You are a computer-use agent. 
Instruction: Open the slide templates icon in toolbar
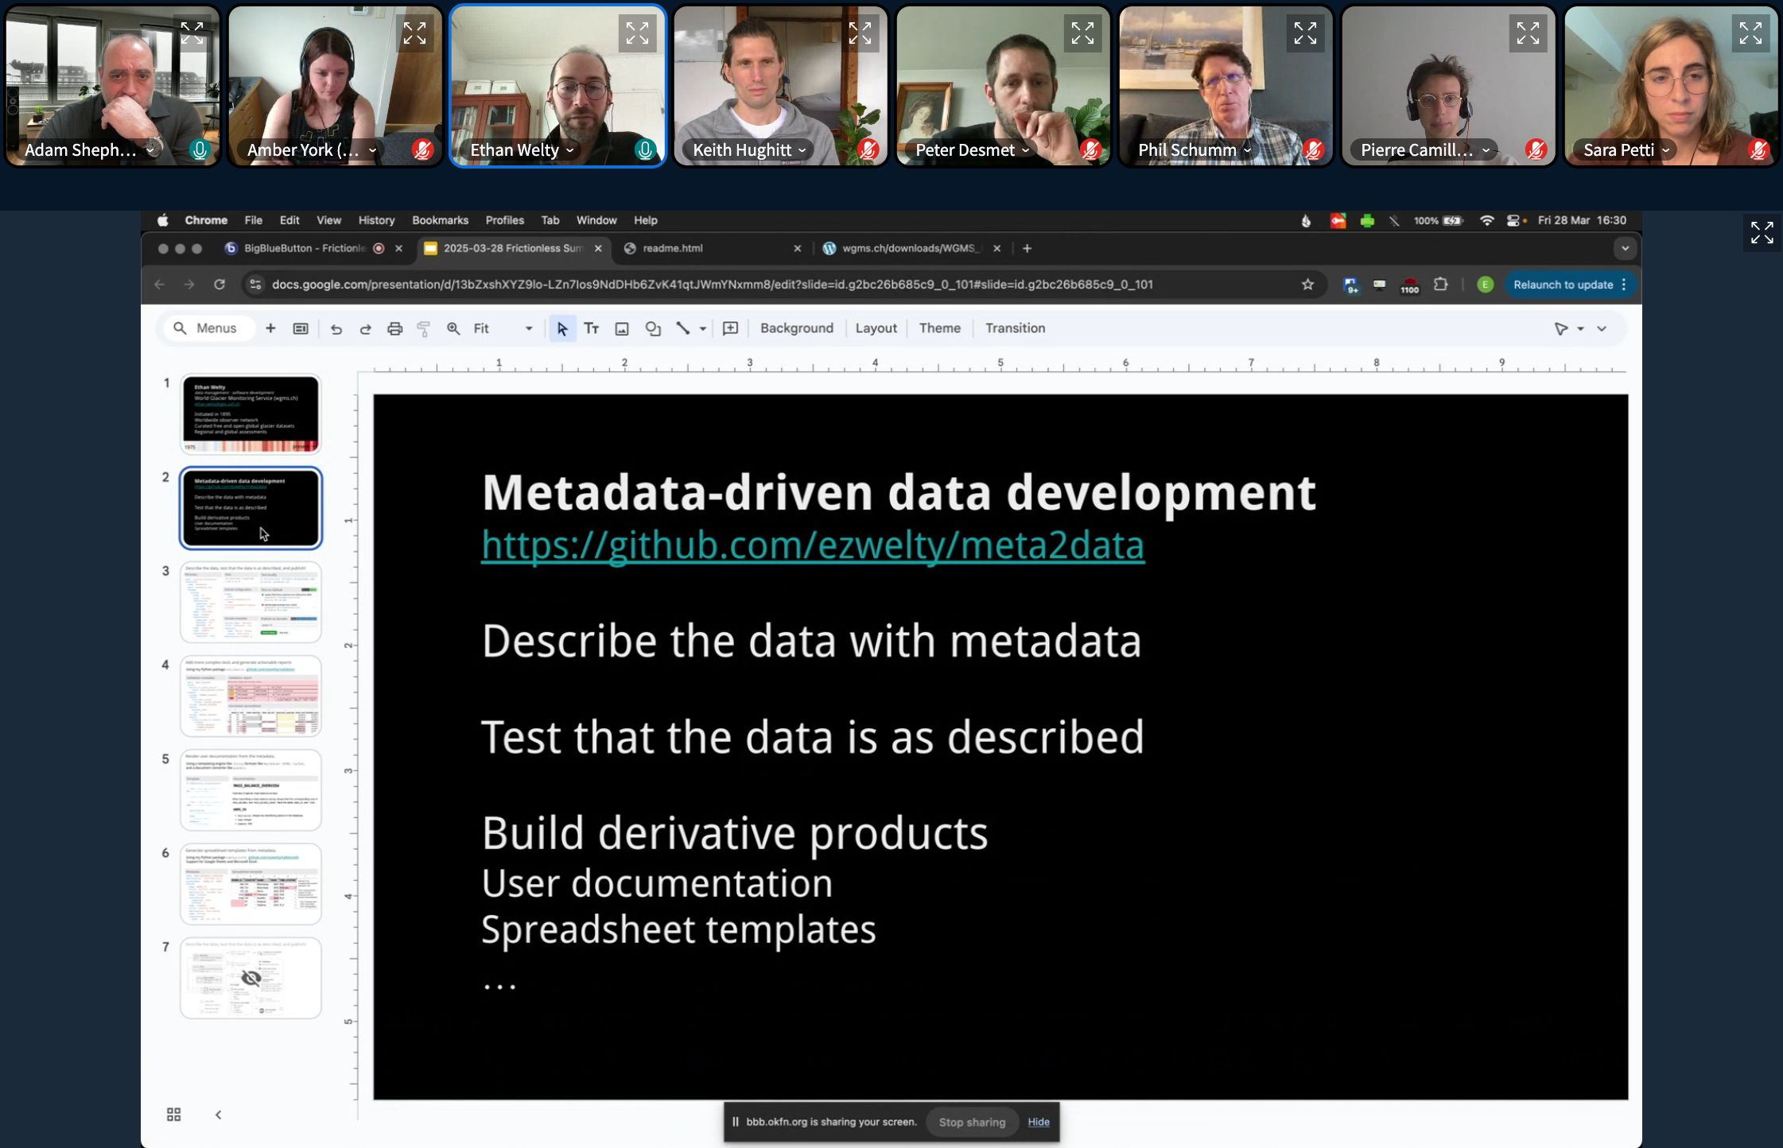point(301,328)
